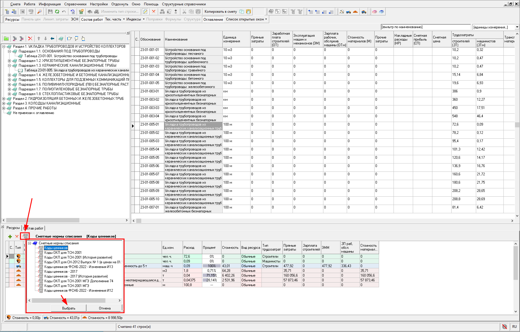
Task: Click the 'Отмена' button
Action: pyautogui.click(x=105, y=308)
